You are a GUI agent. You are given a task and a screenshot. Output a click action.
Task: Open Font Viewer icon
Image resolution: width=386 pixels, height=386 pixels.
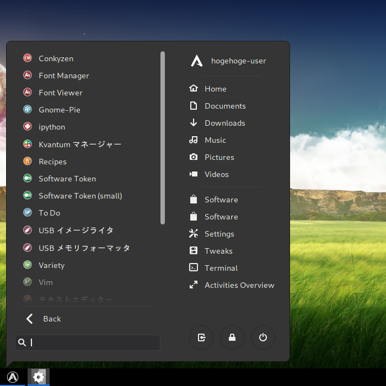pyautogui.click(x=28, y=92)
